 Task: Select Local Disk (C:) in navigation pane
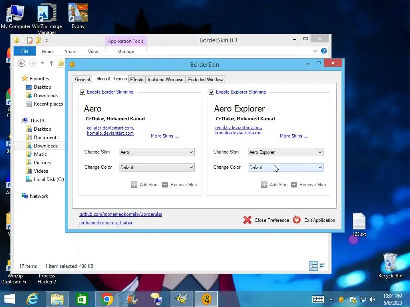[x=48, y=179]
